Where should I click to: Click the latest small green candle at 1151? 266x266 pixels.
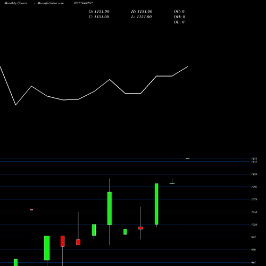tap(188, 159)
